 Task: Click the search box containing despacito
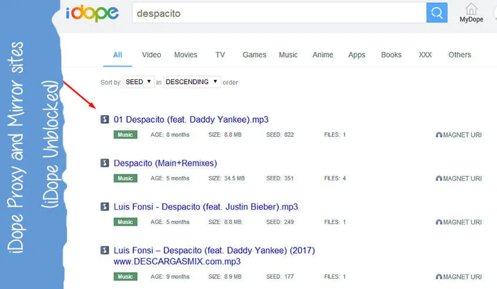pos(279,13)
